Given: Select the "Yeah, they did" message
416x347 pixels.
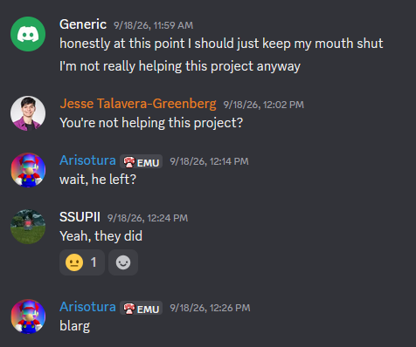Looking at the screenshot, I should point(101,236).
